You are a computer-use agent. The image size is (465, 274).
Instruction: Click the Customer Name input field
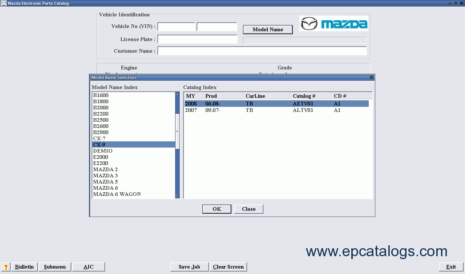click(262, 51)
